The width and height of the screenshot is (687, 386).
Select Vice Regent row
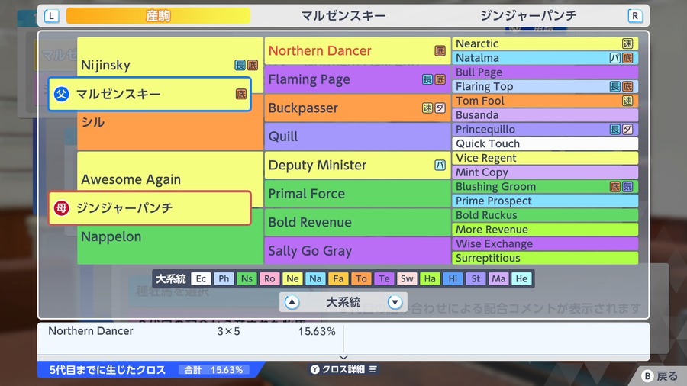point(545,158)
